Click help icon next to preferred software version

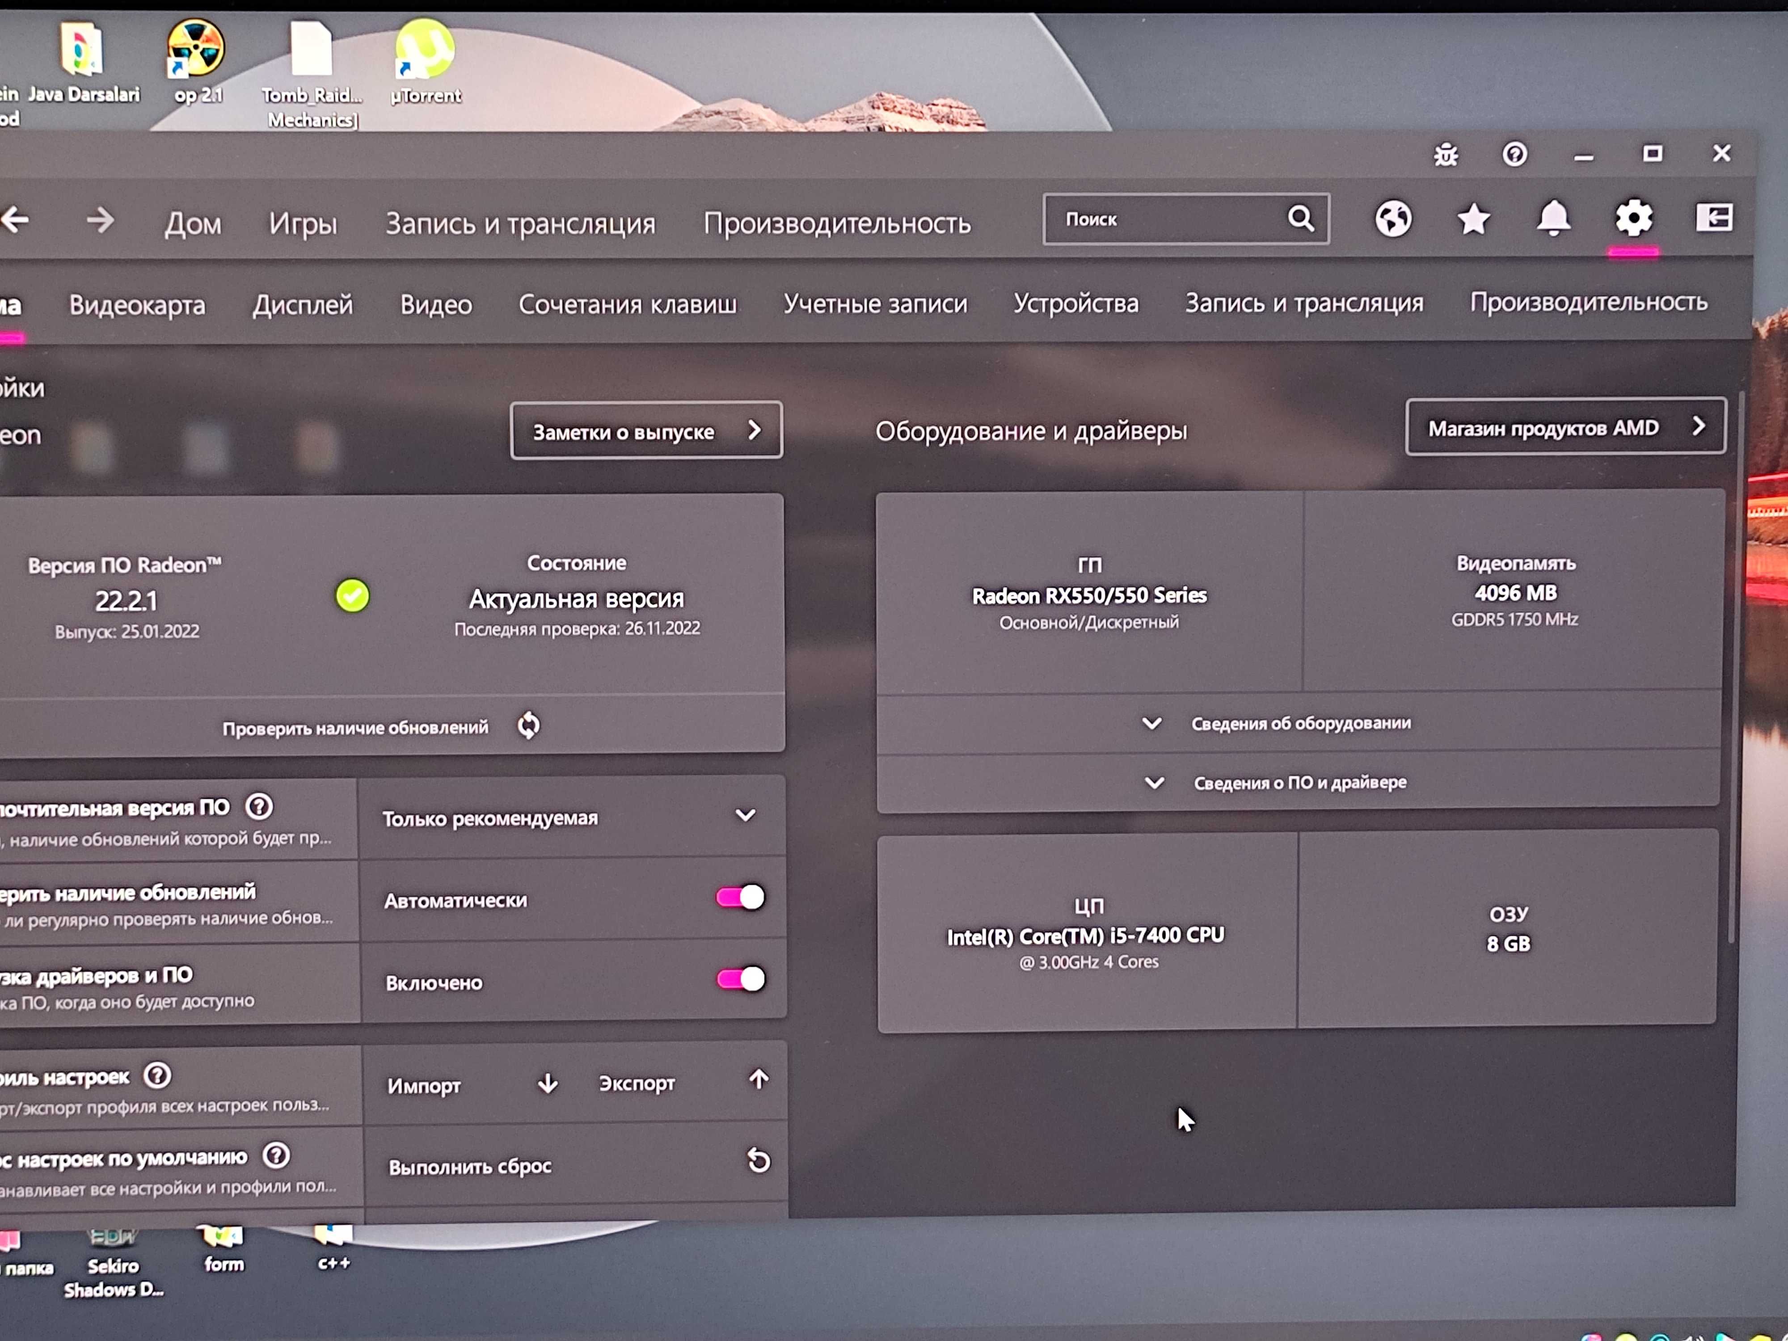tap(259, 806)
